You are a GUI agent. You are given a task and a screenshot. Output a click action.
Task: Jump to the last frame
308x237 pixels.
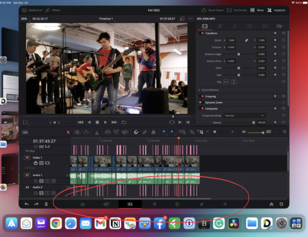point(114,122)
